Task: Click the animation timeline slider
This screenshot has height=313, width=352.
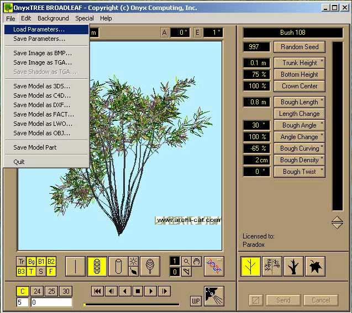Action: [x=131, y=304]
